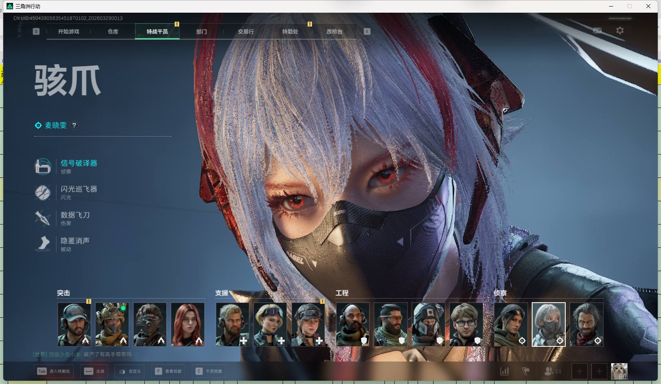Select engineer operator with orange glasses

tap(391, 324)
